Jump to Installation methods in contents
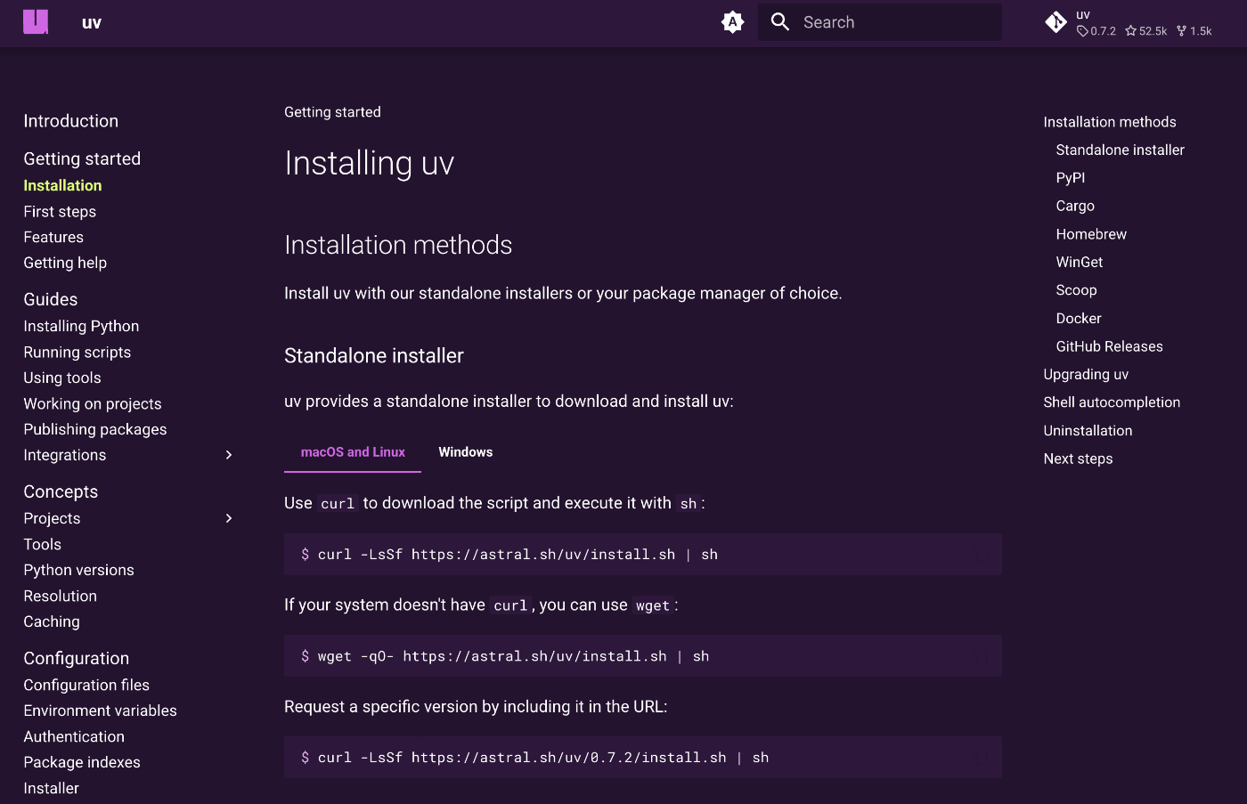 pos(1110,122)
